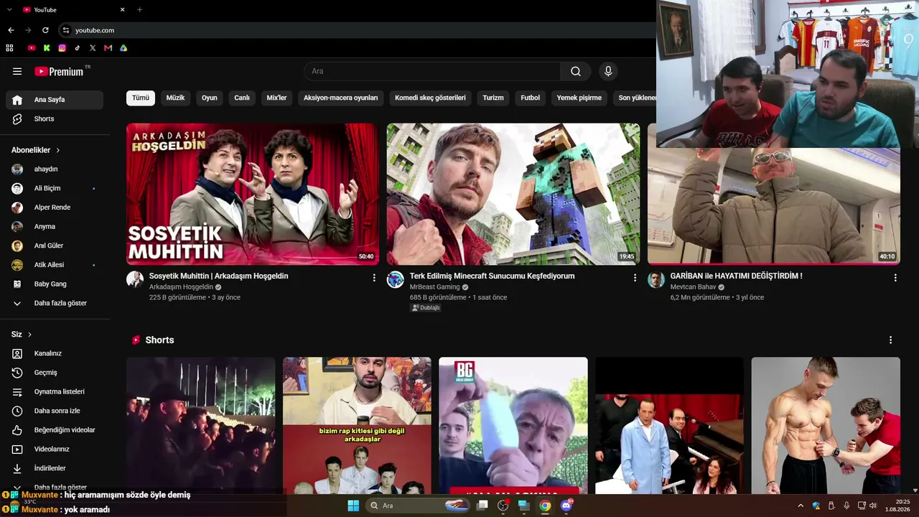Open the YouTube bookmark icon
The image size is (919, 517).
pos(32,48)
